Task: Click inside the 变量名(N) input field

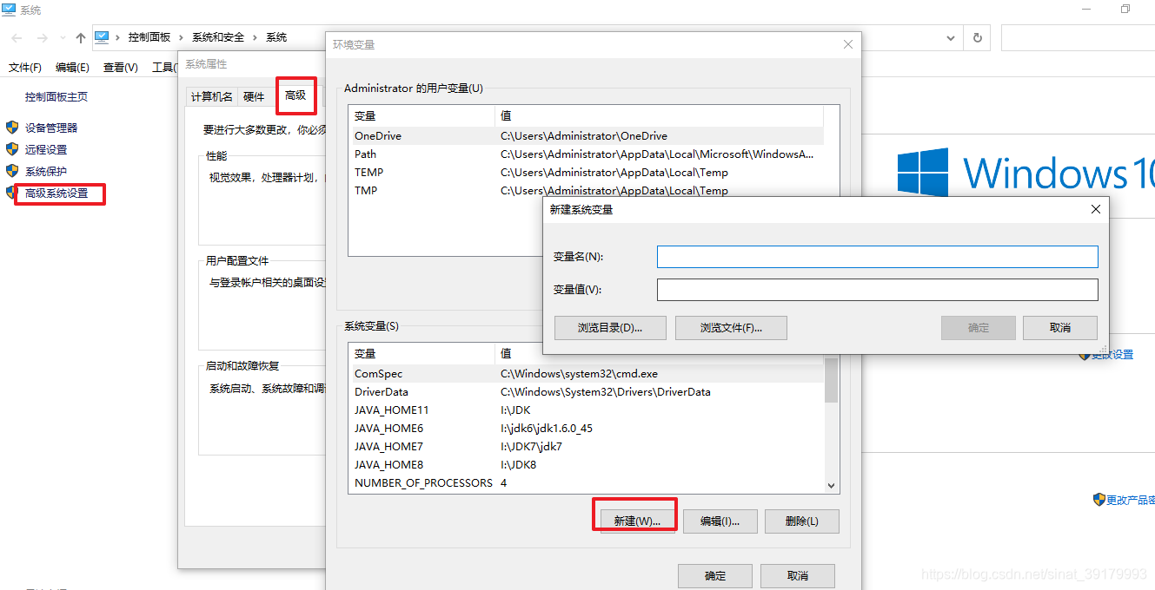Action: pyautogui.click(x=877, y=257)
